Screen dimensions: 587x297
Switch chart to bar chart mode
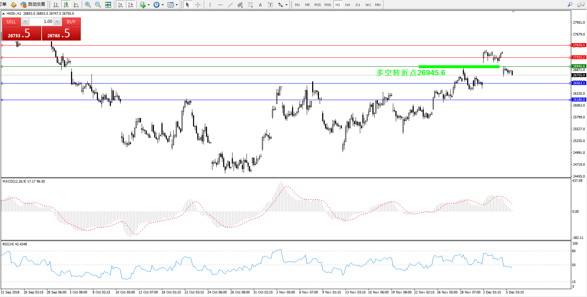pos(56,5)
